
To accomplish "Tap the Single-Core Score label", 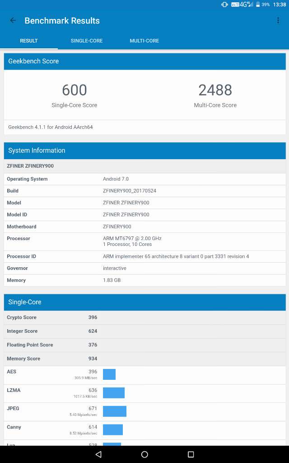I will 75,105.
